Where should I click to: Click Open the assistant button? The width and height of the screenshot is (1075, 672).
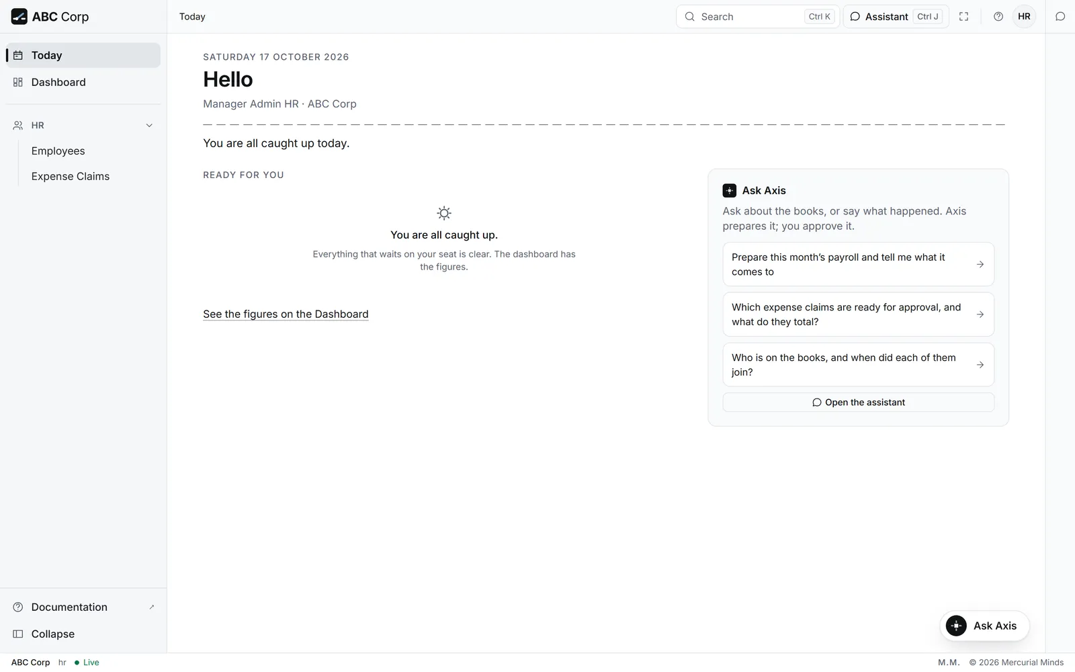pos(858,403)
